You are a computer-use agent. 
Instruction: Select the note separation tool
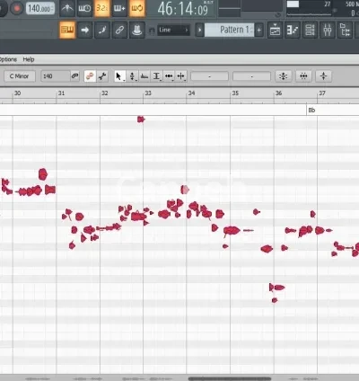click(181, 76)
